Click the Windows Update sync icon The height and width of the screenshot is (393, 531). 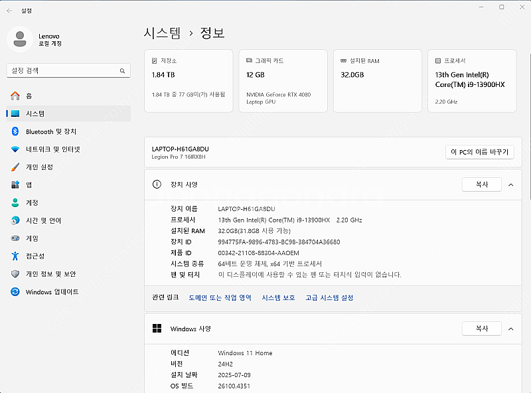pos(15,291)
